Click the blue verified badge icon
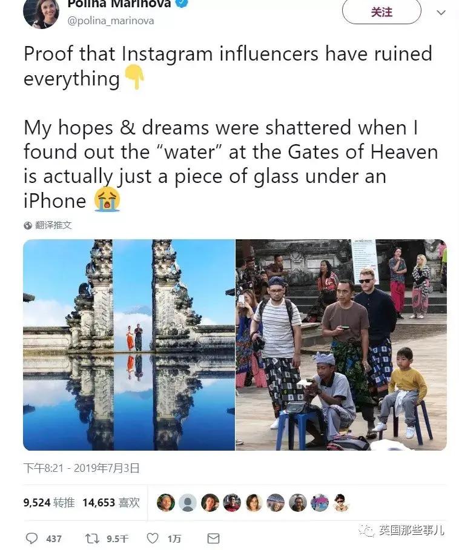 pyautogui.click(x=183, y=4)
